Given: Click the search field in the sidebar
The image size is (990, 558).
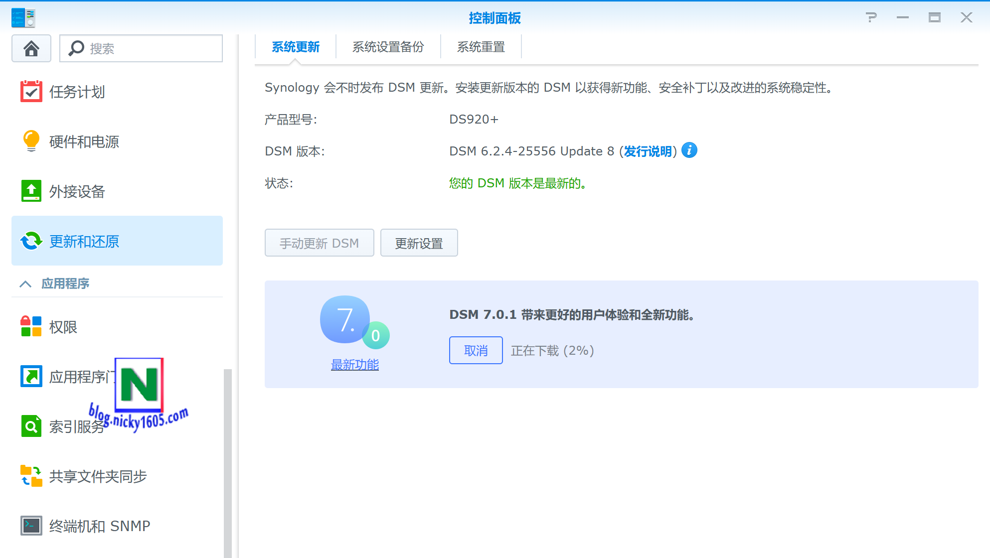Looking at the screenshot, I should click(141, 48).
